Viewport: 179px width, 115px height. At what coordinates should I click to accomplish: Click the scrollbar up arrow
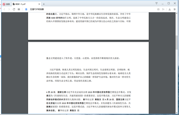tap(177, 13)
